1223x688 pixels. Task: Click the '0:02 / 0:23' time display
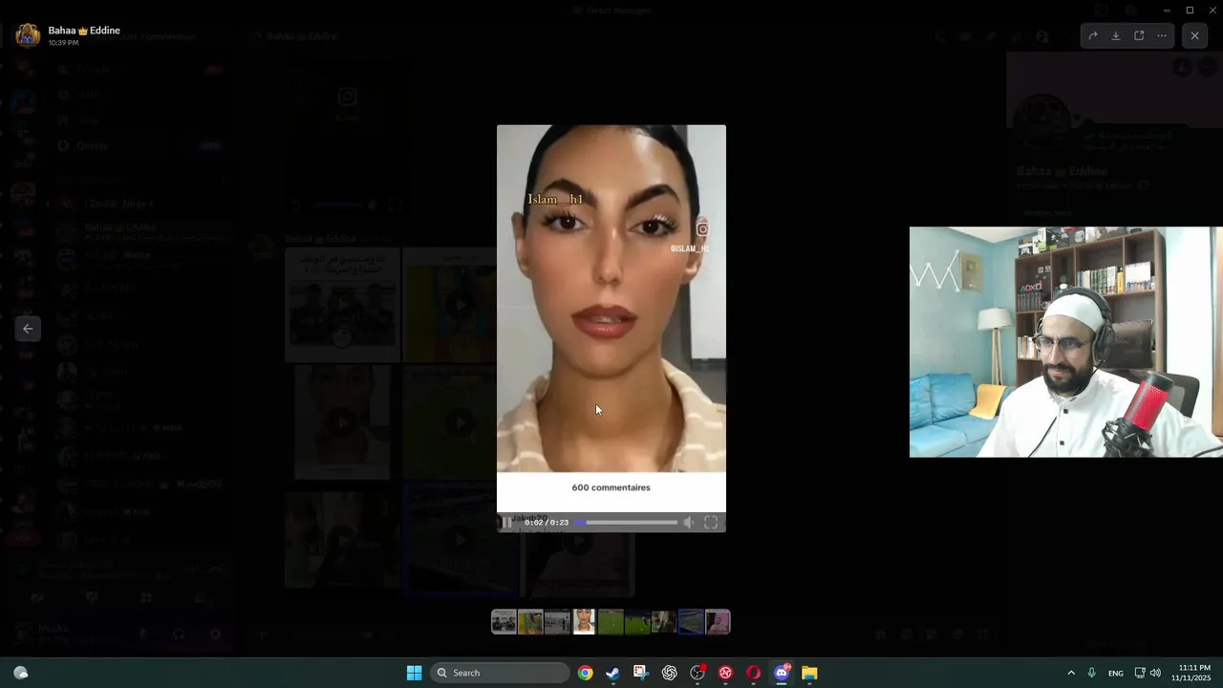coord(547,523)
